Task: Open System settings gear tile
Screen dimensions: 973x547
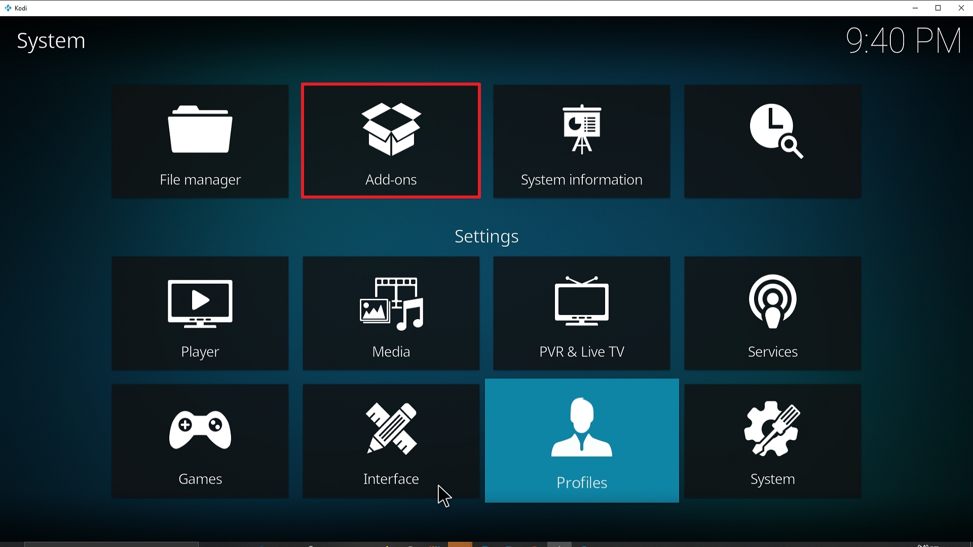Action: [x=773, y=441]
